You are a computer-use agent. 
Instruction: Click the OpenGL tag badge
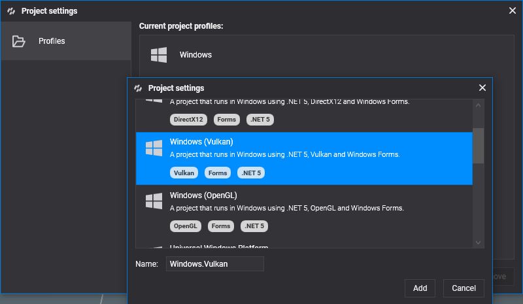tap(185, 226)
